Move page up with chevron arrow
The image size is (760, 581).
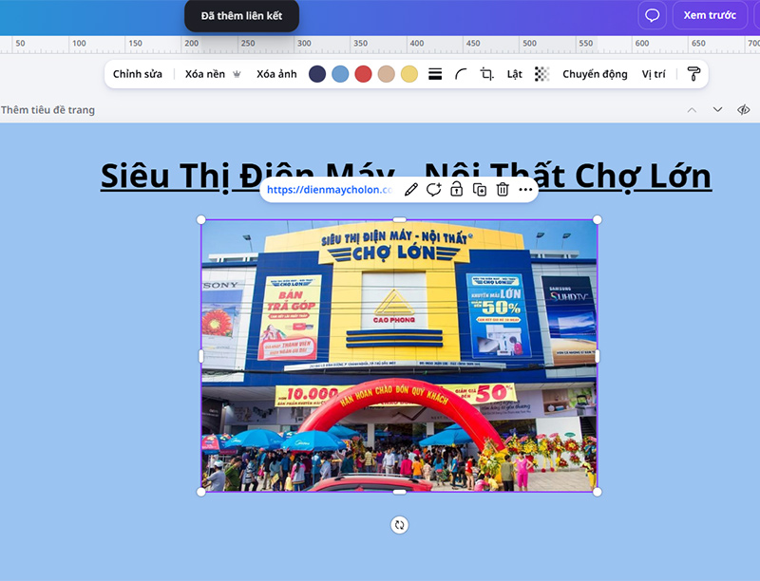[692, 110]
